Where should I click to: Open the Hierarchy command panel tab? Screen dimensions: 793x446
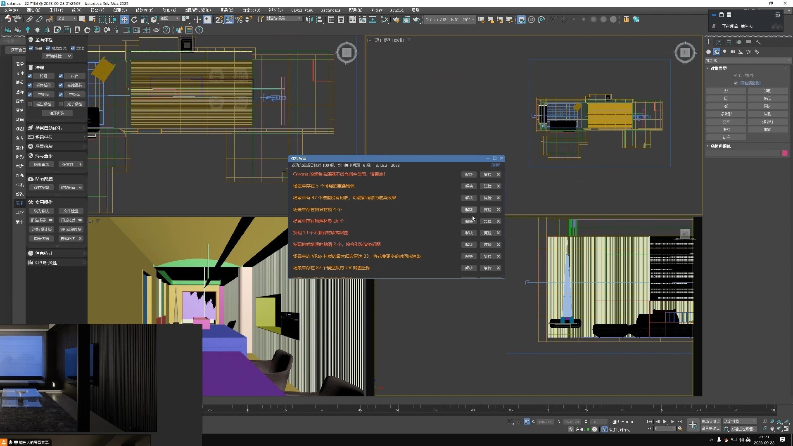point(729,42)
